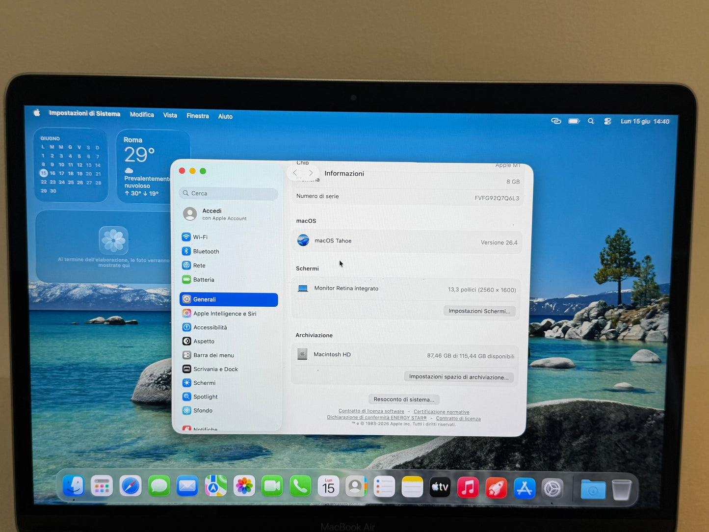Open Contratto di licenza software link
Screen dimensions: 709x532
pos(371,411)
